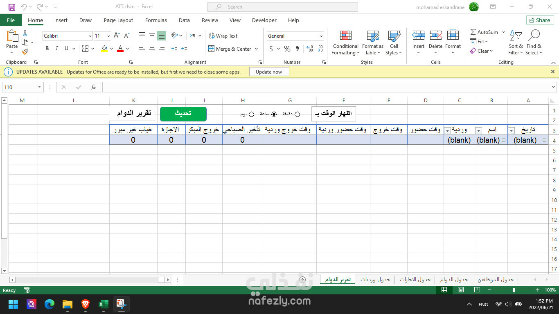
Task: Open the اسم column filter dropdown
Action: pos(478,130)
